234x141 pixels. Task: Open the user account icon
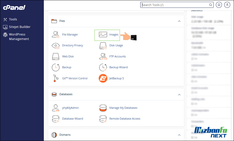227,5
